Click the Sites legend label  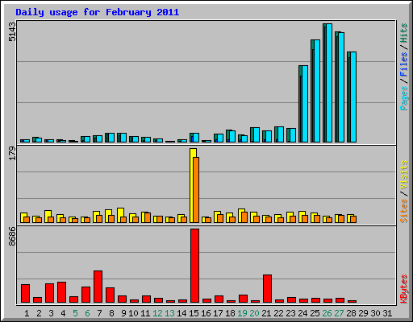[403, 211]
